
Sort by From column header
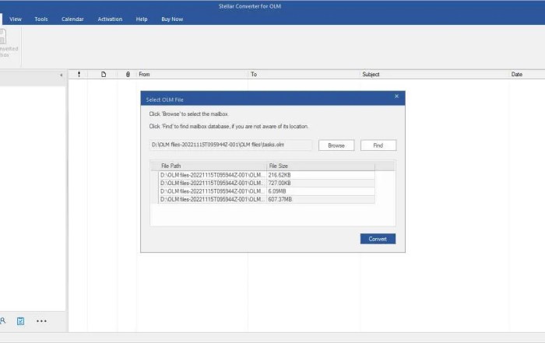(192, 75)
